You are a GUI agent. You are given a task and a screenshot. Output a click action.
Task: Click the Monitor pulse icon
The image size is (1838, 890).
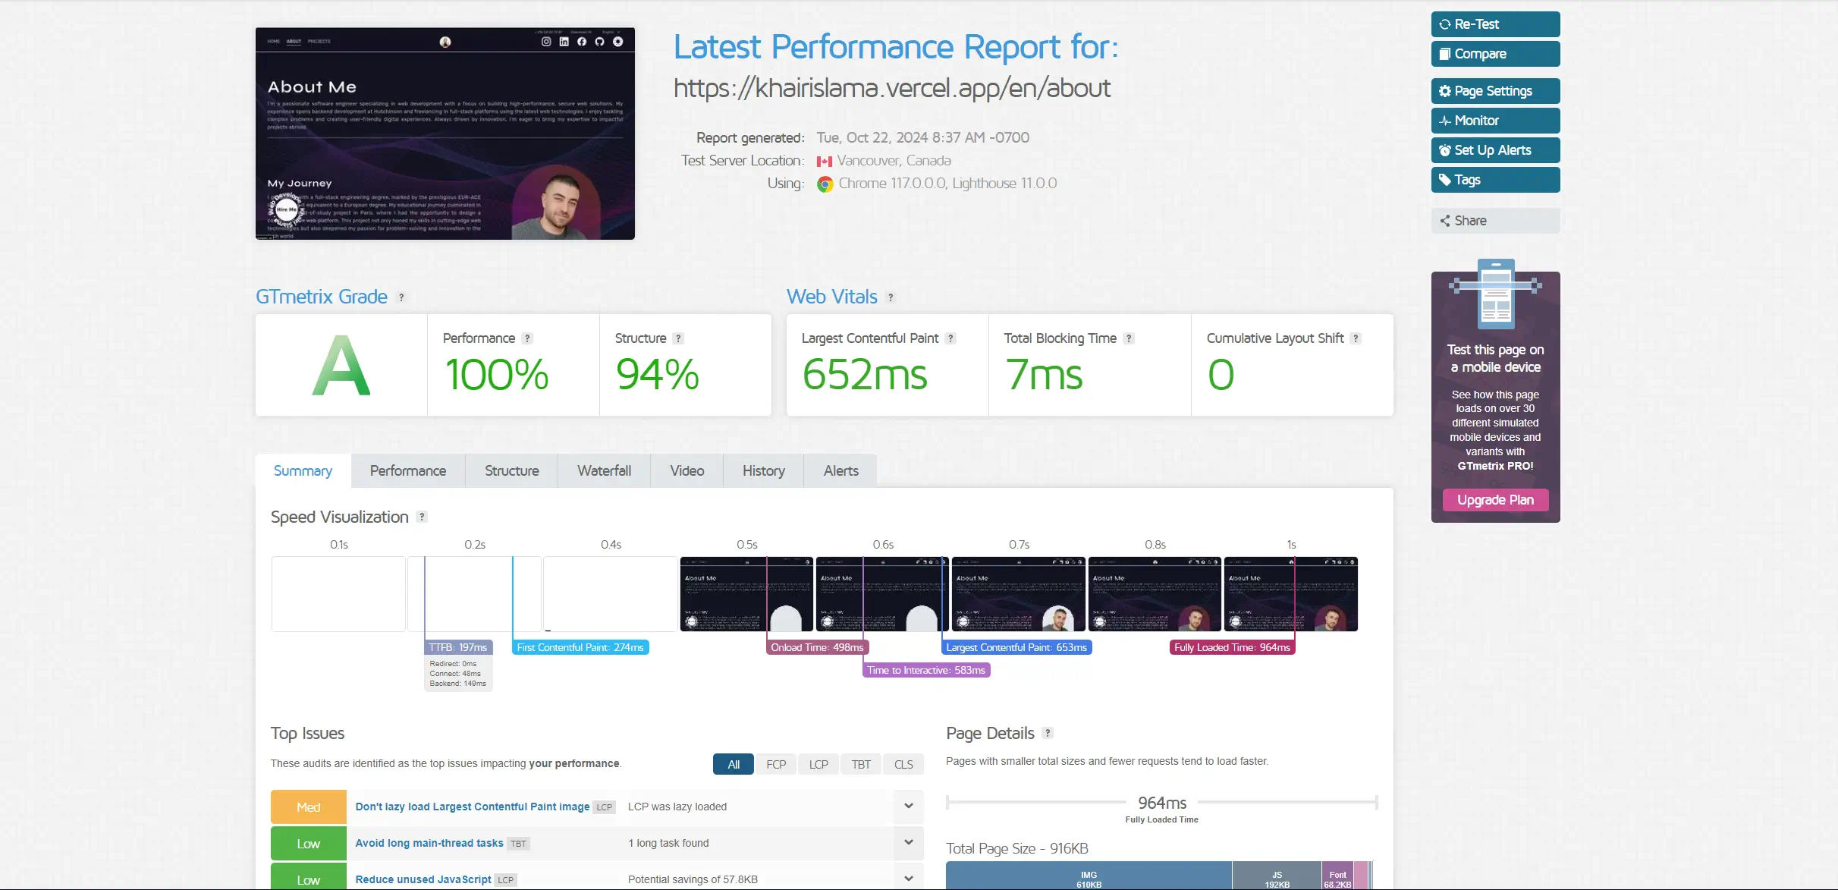pos(1444,120)
